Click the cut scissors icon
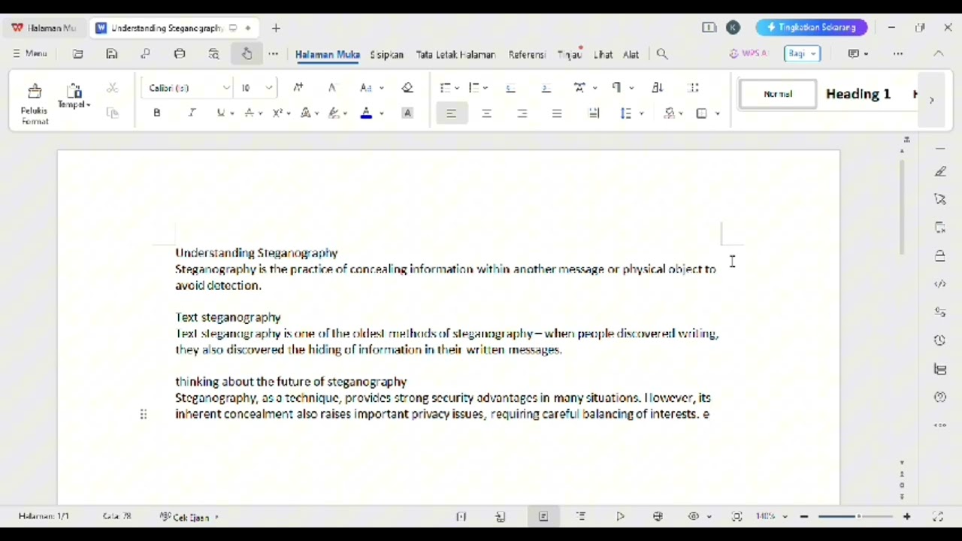Viewport: 962px width, 541px height. [112, 88]
